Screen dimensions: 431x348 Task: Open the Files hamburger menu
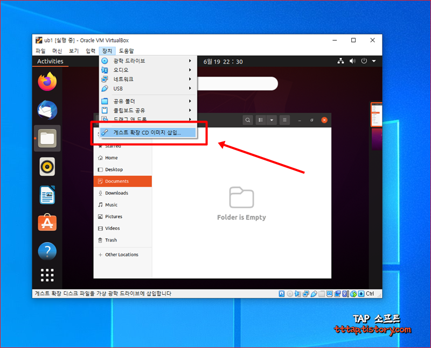point(285,120)
